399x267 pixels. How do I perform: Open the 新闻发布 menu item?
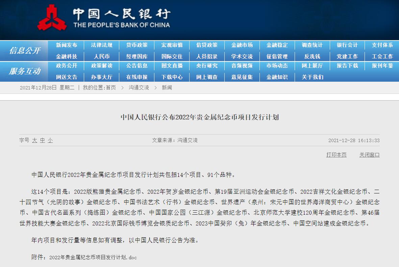tap(67, 45)
